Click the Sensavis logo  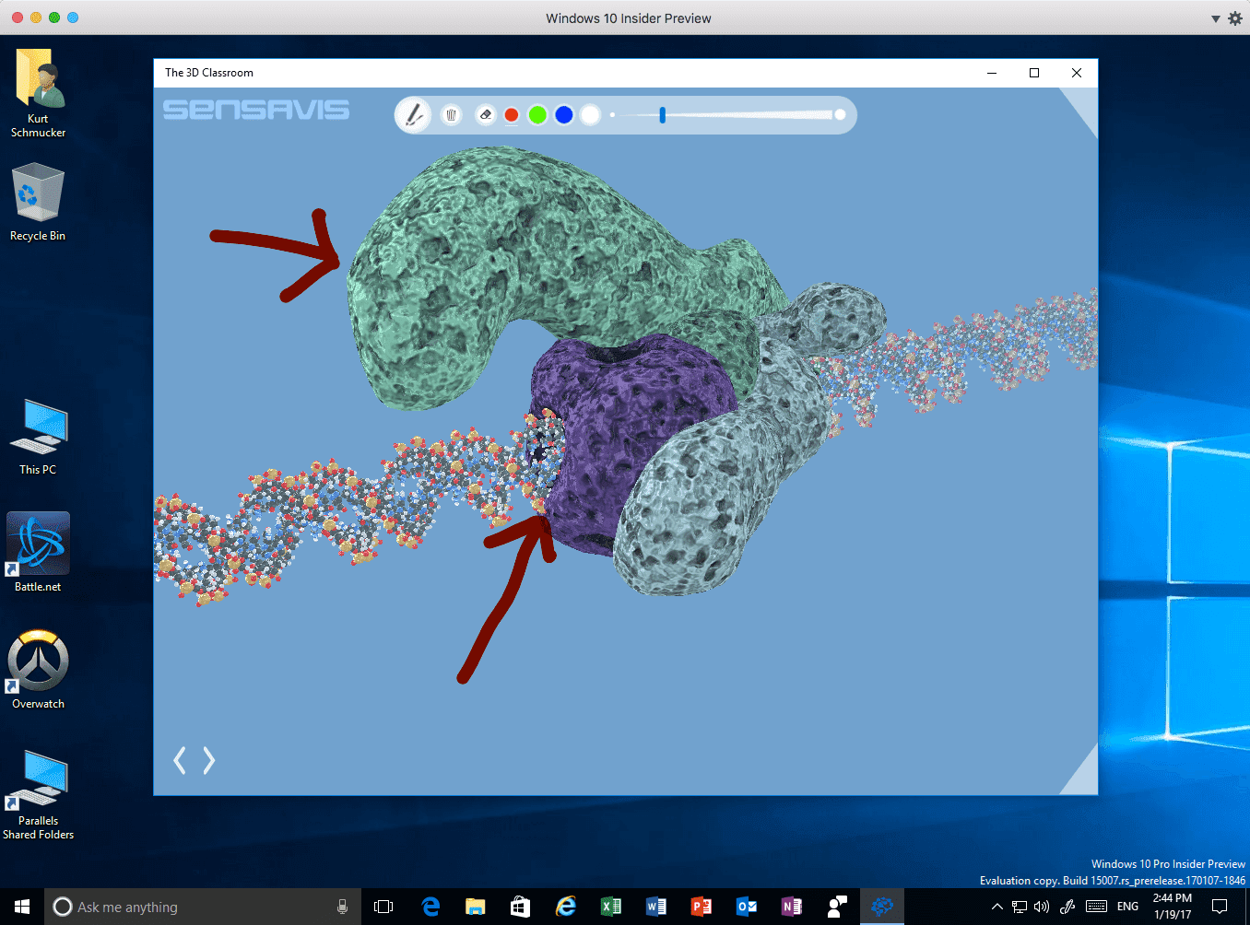256,110
